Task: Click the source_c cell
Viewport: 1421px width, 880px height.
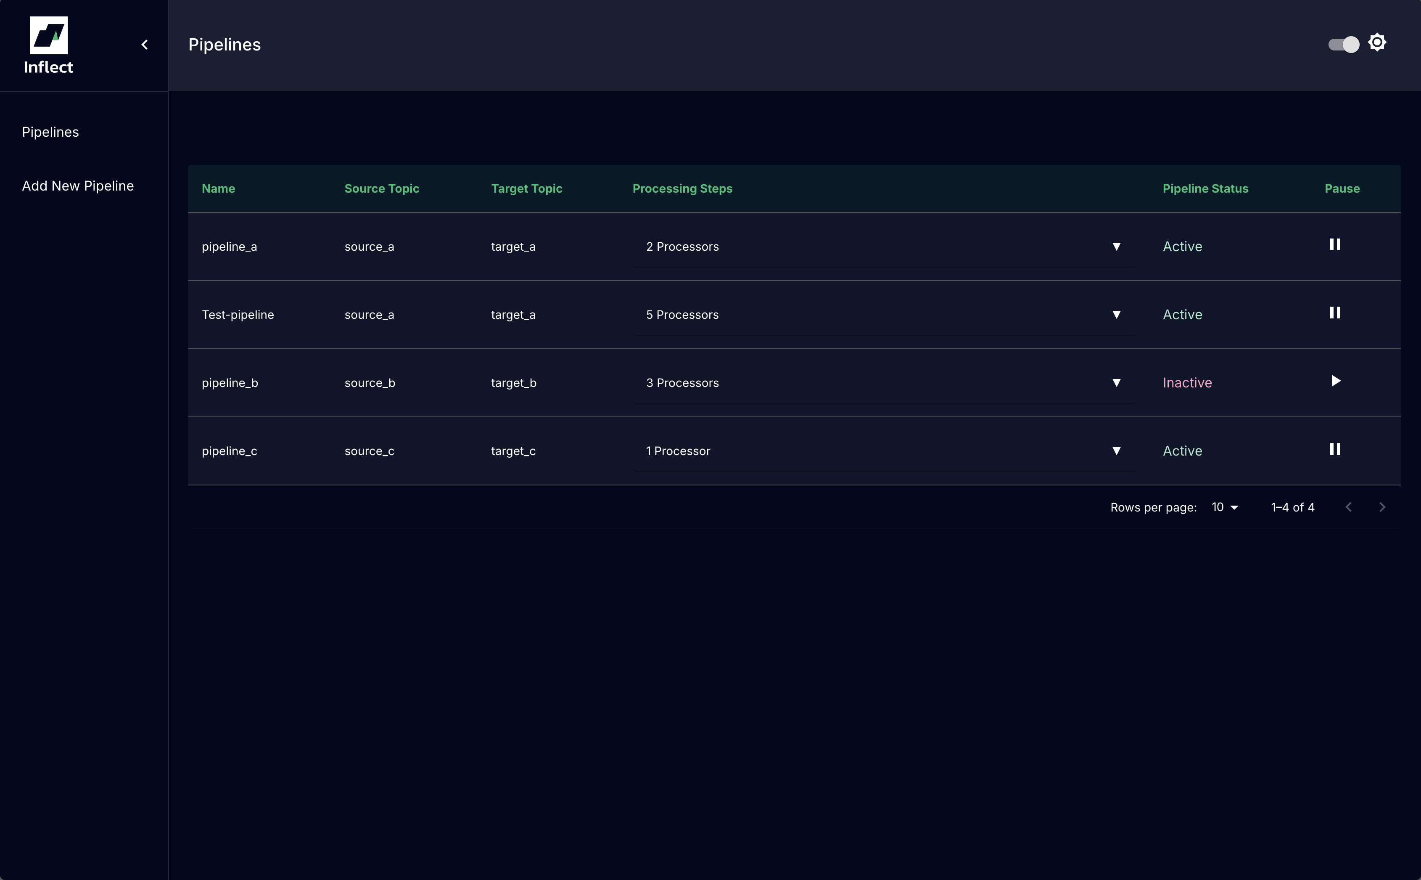Action: (370, 451)
